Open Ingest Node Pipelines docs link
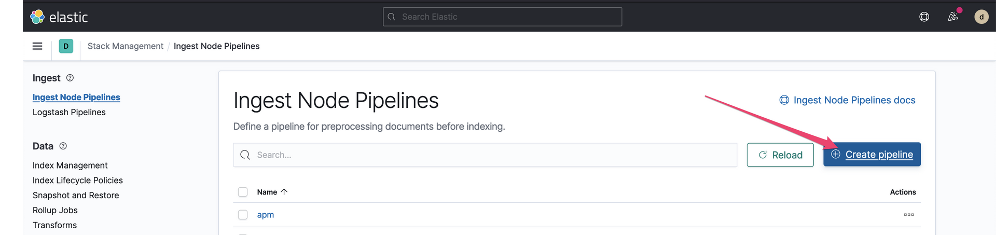The image size is (996, 235). tap(848, 100)
